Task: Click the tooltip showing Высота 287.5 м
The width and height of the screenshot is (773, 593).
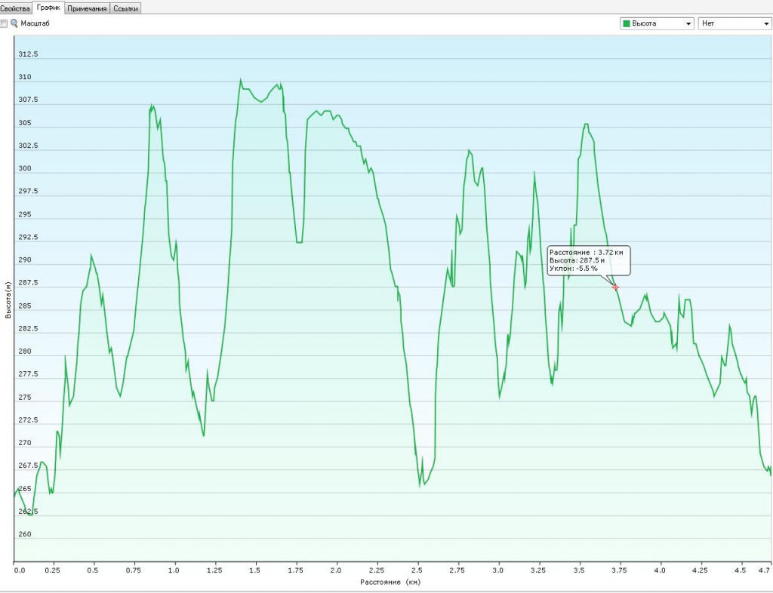Action: pos(589,260)
